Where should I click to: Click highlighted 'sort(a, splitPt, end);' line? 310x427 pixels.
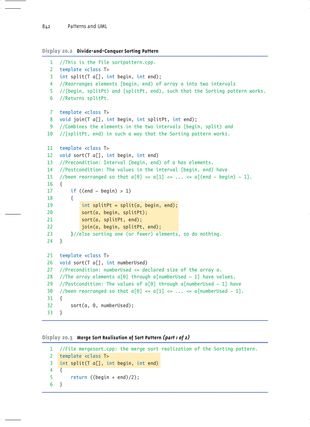pos(112,220)
